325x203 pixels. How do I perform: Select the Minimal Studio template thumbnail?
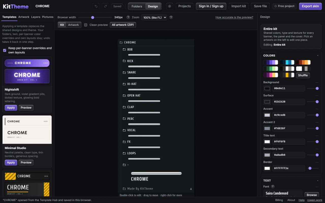coord(27,130)
